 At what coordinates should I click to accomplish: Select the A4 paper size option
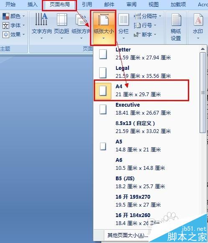[141, 90]
